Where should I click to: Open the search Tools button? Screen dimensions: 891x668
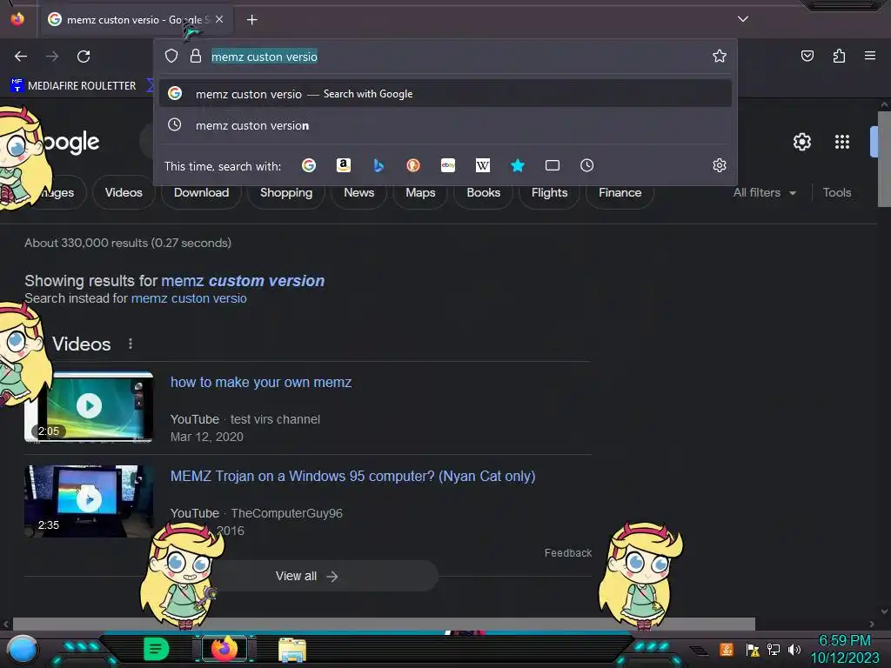[836, 192]
